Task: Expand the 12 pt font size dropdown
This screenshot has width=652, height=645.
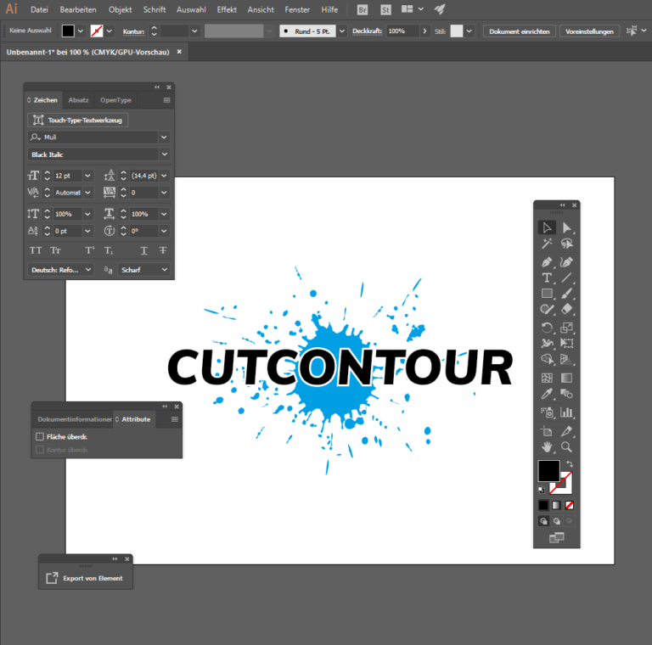Action: click(x=87, y=176)
